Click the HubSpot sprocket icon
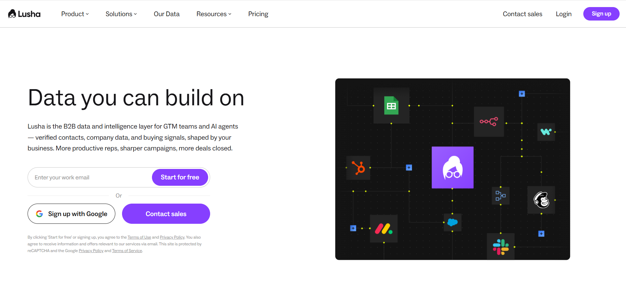Image resolution: width=626 pixels, height=281 pixels. 358,168
